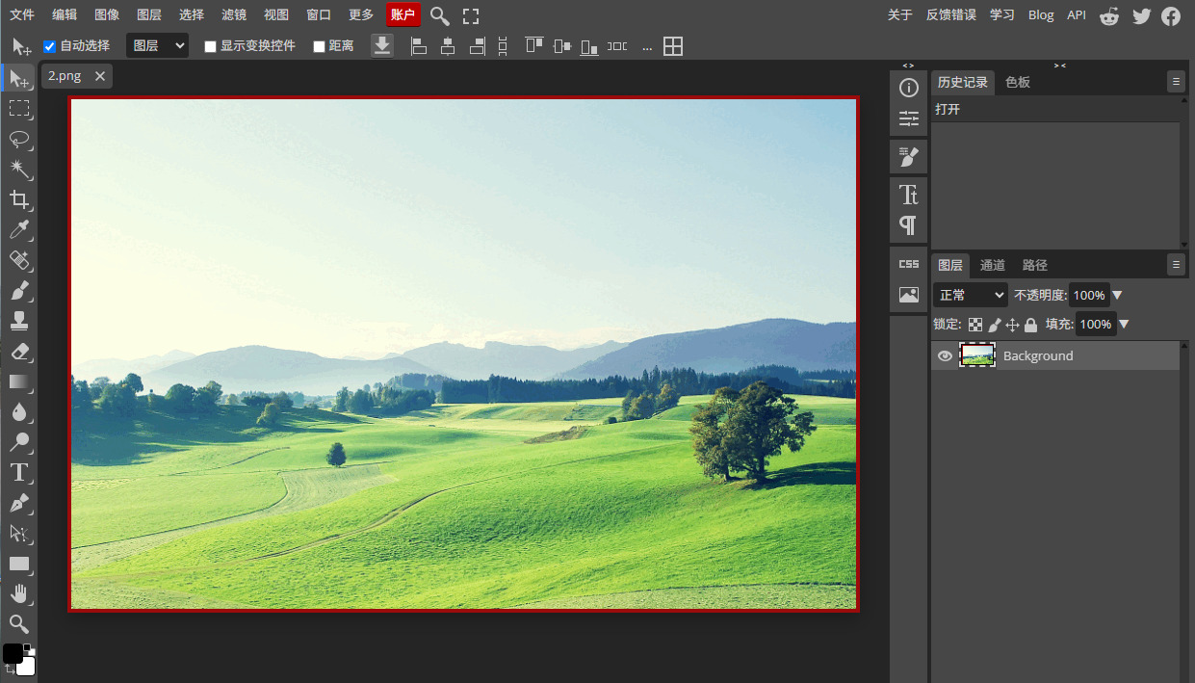Open the 图层 auto-select dropdown
The height and width of the screenshot is (683, 1195).
[x=157, y=45]
